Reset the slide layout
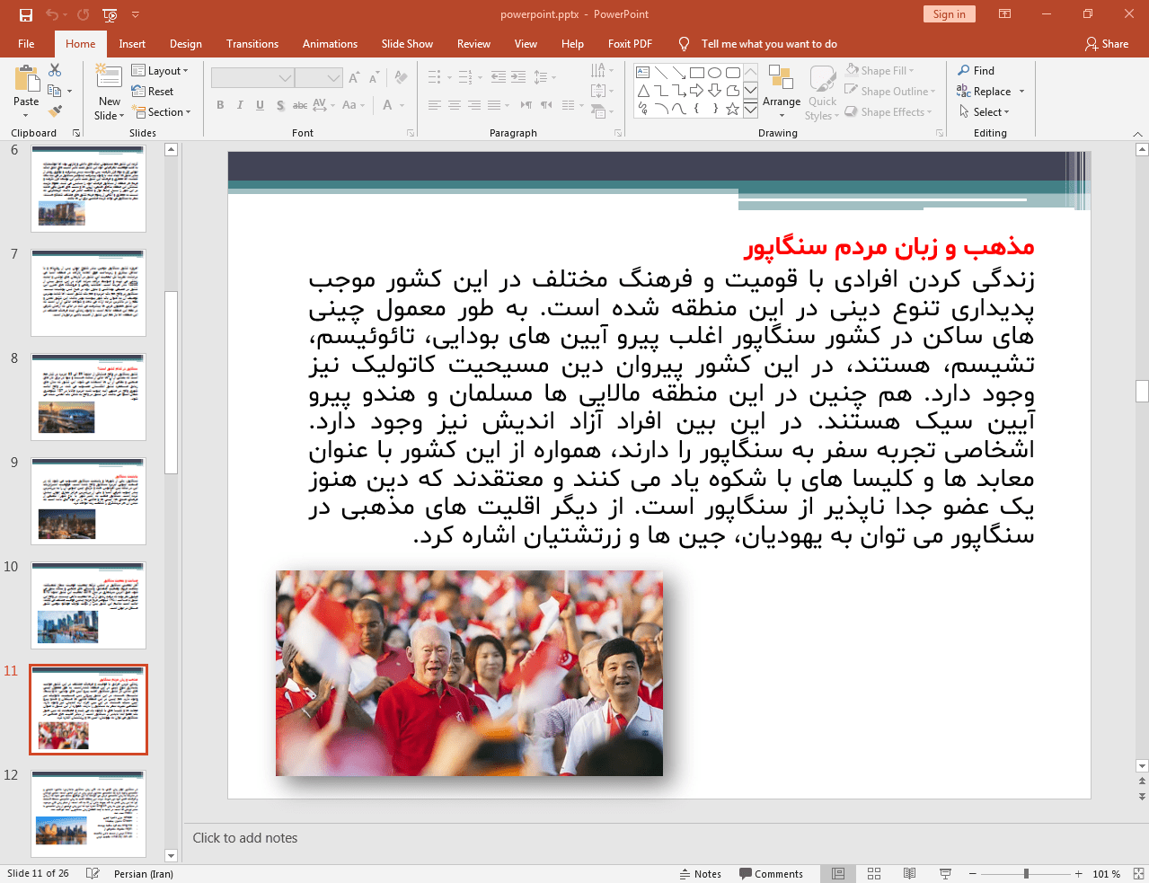This screenshot has width=1149, height=883. coord(153,92)
